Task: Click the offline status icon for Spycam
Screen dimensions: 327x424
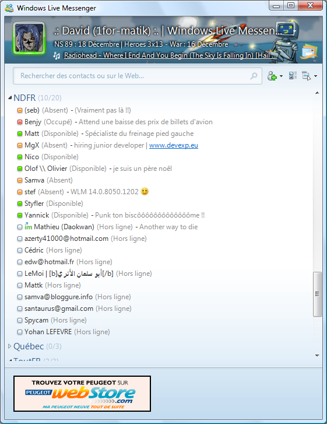Action: [x=20, y=320]
